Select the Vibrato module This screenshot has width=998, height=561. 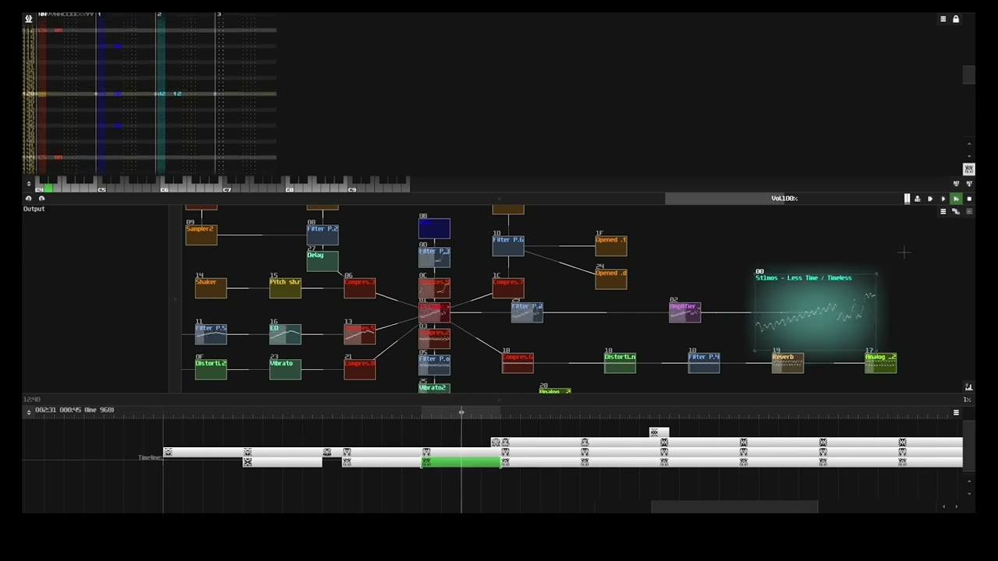pos(285,370)
